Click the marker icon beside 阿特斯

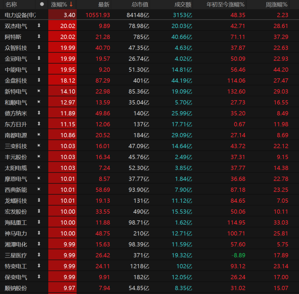pyautogui.click(x=39, y=37)
